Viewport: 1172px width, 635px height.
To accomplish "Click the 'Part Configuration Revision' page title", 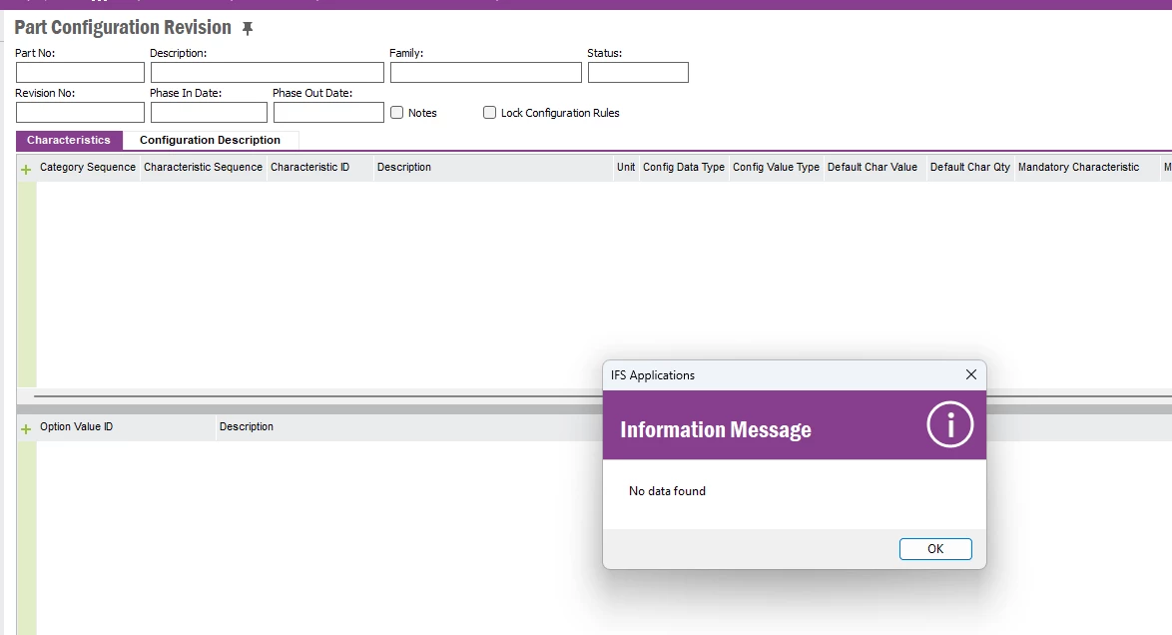I will 124,28.
